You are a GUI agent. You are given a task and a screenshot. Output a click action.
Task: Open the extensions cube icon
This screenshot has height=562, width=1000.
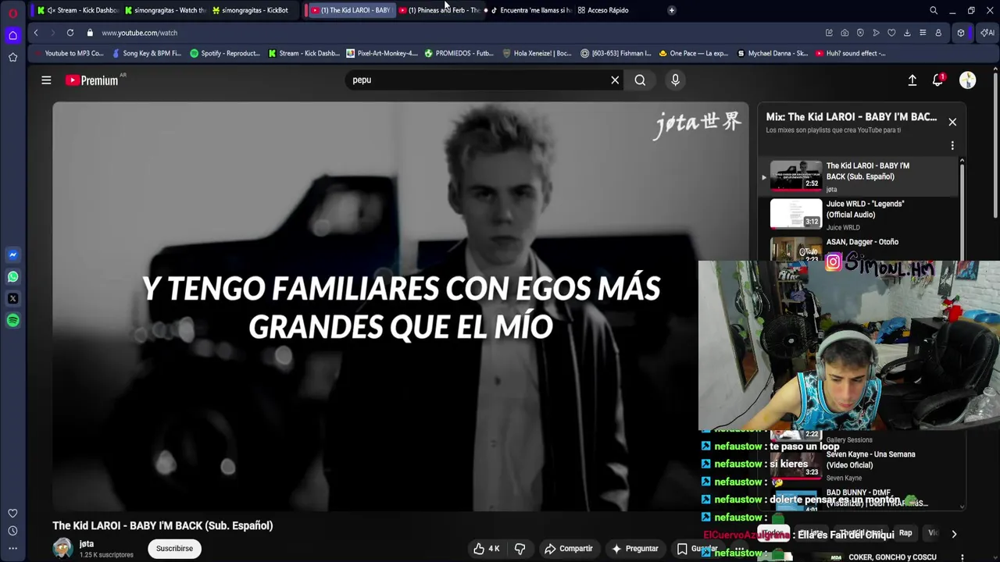pos(961,33)
